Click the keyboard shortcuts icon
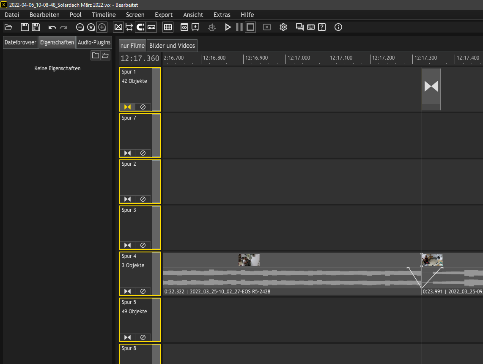This screenshot has width=483, height=364. 311,27
